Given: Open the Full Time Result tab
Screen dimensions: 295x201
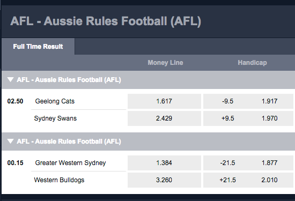Looking at the screenshot, I should click(x=38, y=47).
